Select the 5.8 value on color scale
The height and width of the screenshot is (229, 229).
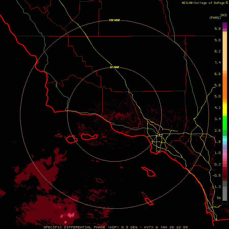coord(218,85)
